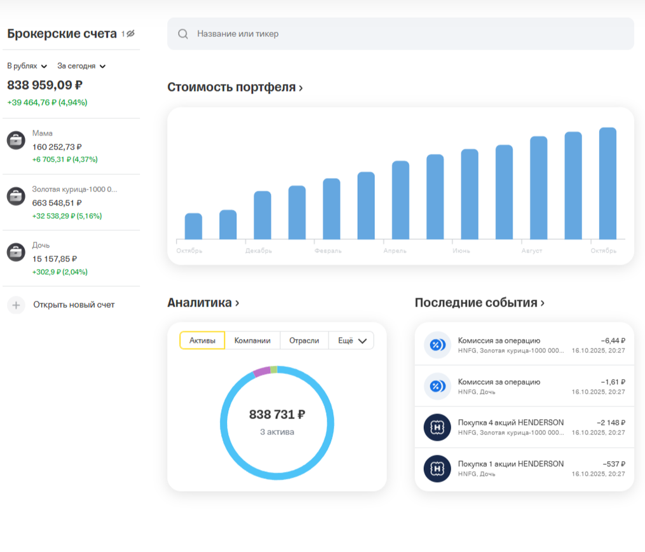The image size is (645, 552).
Task: Expand the Ещё analytics dropdown
Action: (x=351, y=340)
